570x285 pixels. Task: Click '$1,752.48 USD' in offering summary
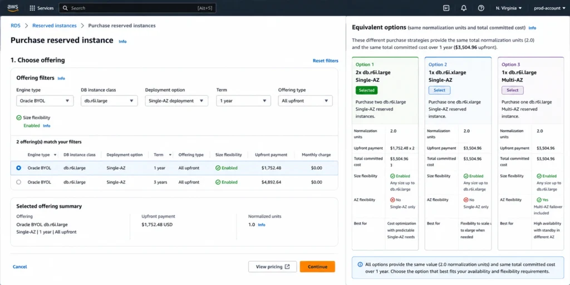157,225
